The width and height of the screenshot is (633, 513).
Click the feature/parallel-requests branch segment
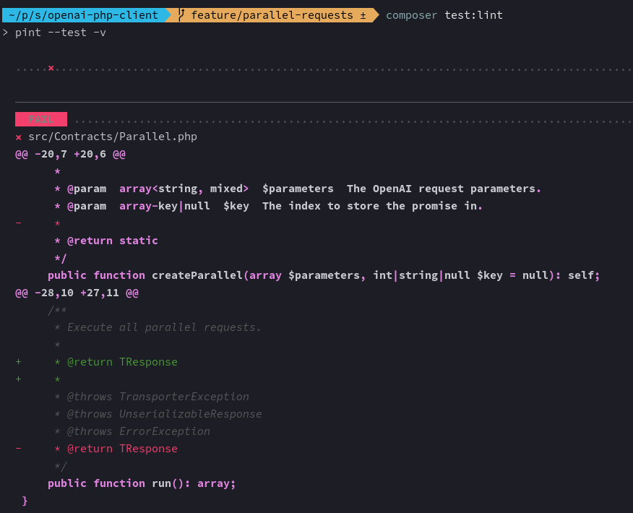pos(272,15)
